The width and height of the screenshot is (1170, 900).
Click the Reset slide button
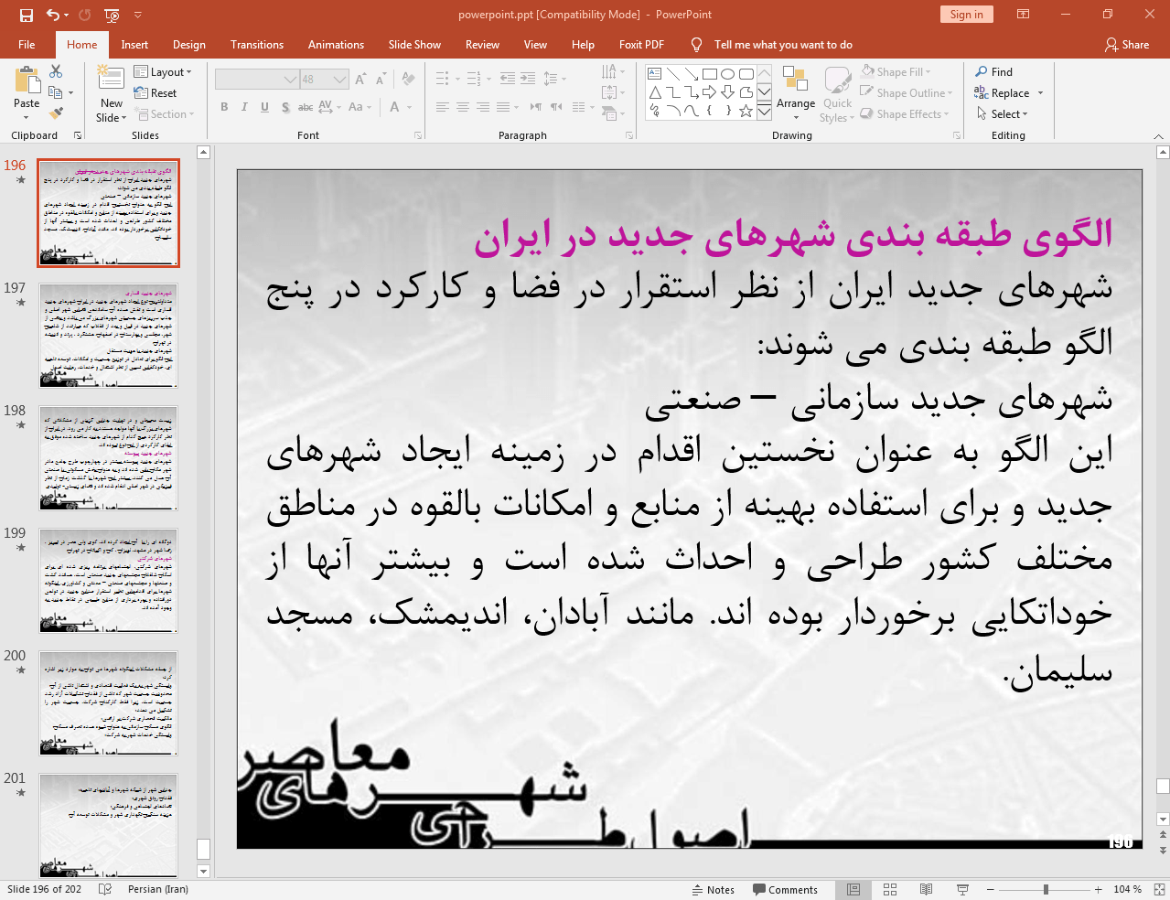pyautogui.click(x=156, y=92)
